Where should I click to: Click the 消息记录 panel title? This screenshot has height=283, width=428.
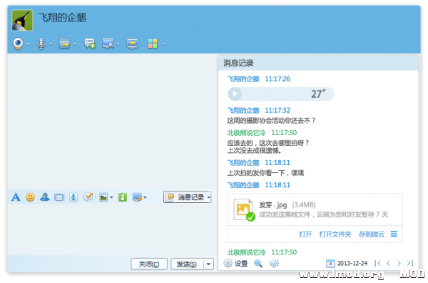(x=238, y=63)
